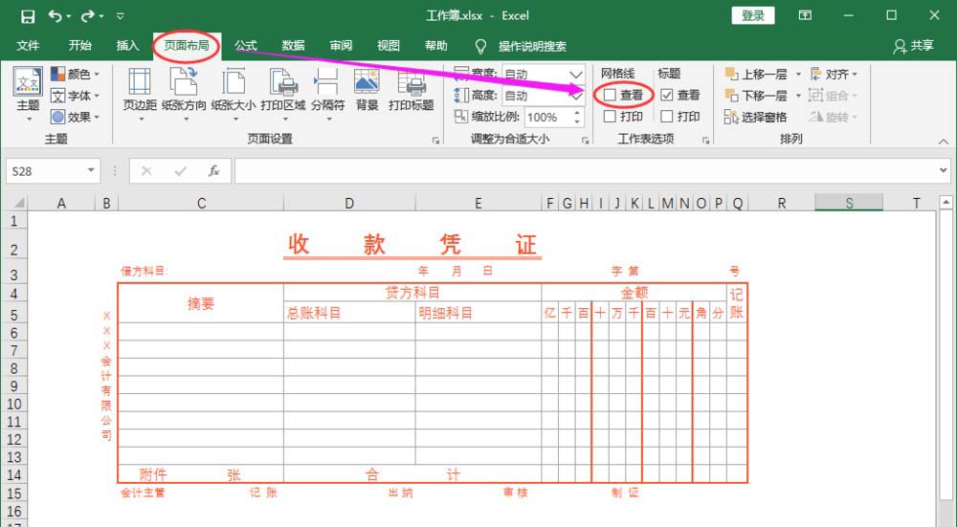Screen dimensions: 957x527
Task: Open the Align (对齐) dropdown
Action: [834, 75]
